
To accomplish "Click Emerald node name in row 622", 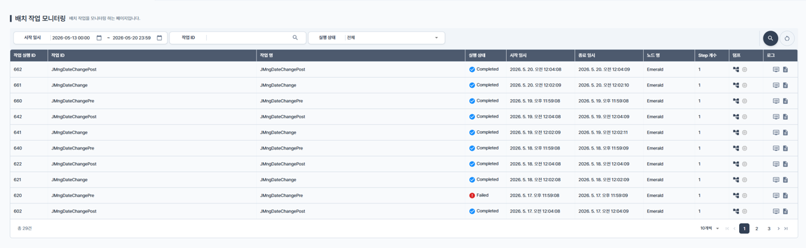I will tap(655, 164).
